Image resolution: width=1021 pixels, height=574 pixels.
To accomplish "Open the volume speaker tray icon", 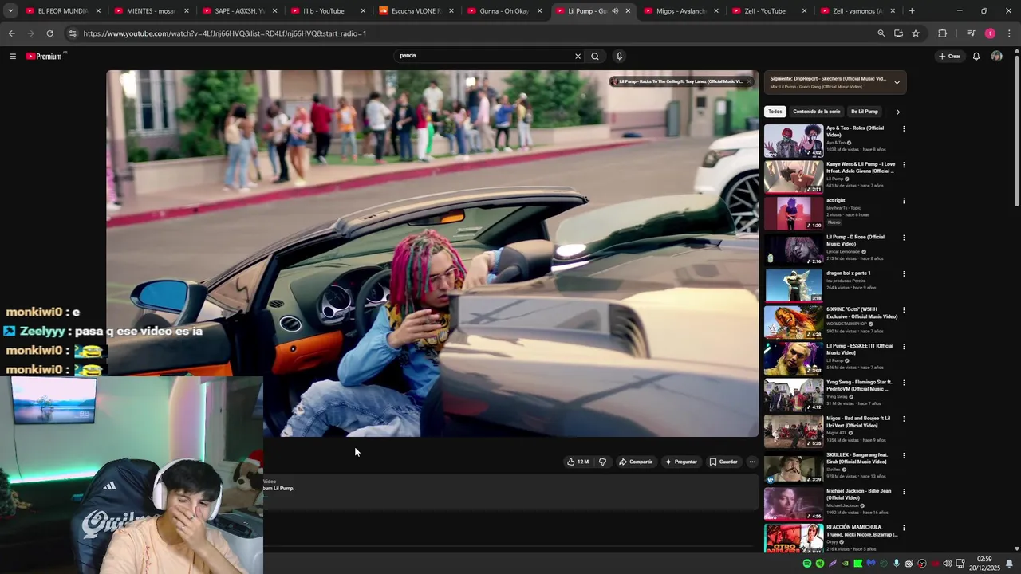I will pyautogui.click(x=947, y=564).
